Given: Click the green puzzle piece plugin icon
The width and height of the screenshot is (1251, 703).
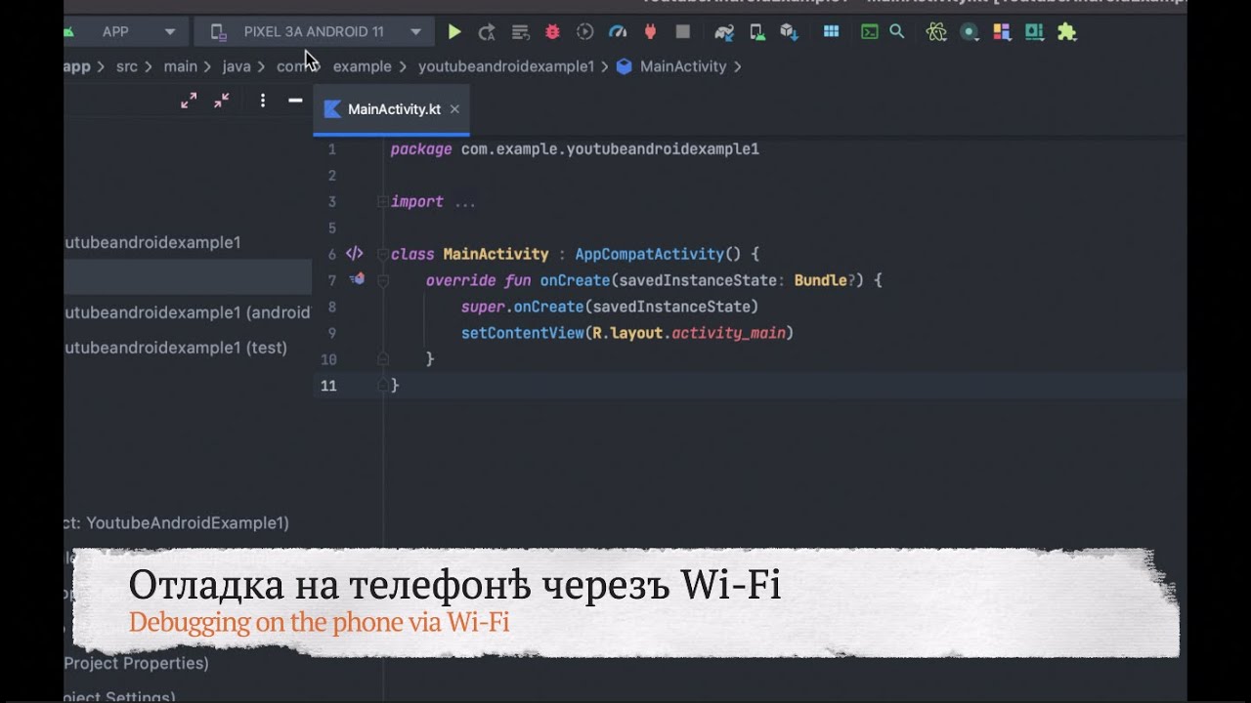Looking at the screenshot, I should click(1067, 32).
